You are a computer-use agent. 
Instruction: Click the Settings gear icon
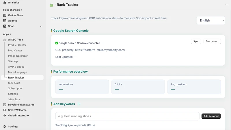tap(5, 127)
